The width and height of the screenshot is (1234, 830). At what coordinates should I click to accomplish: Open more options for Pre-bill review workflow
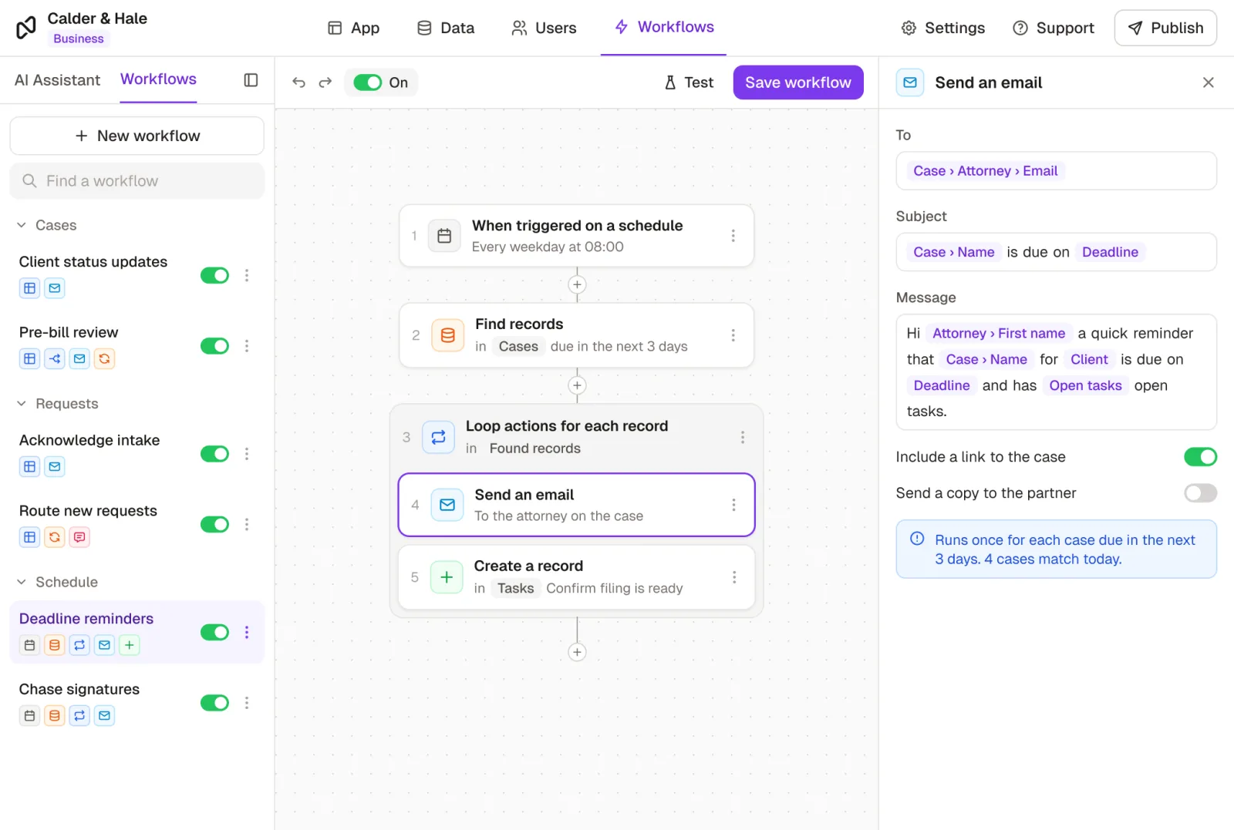(x=247, y=346)
